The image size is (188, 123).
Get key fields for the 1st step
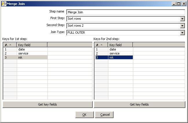[x=48, y=104]
